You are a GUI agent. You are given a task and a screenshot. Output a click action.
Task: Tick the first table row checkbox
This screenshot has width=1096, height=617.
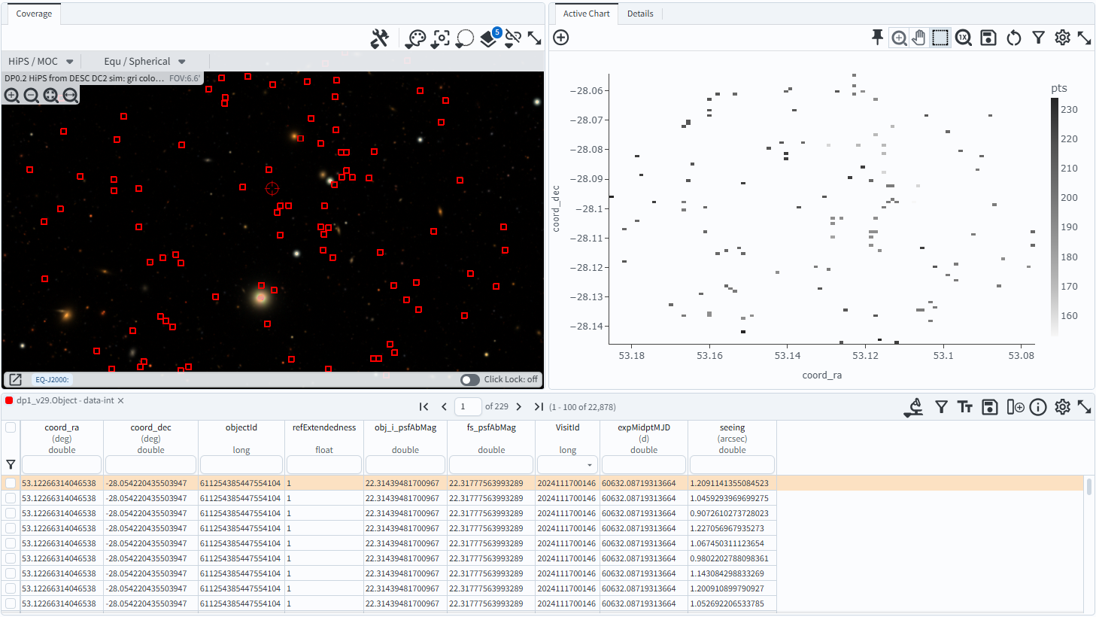click(x=11, y=483)
